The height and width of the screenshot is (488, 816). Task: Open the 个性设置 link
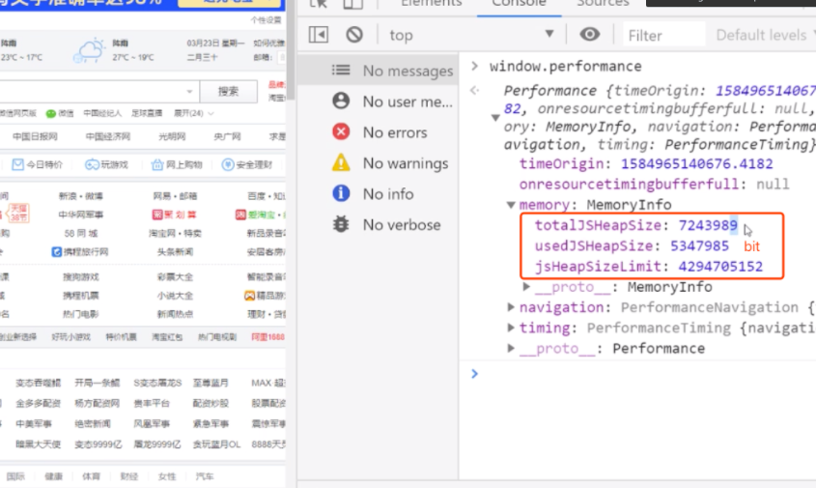click(x=266, y=19)
